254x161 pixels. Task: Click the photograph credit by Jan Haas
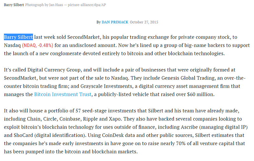click(x=66, y=5)
